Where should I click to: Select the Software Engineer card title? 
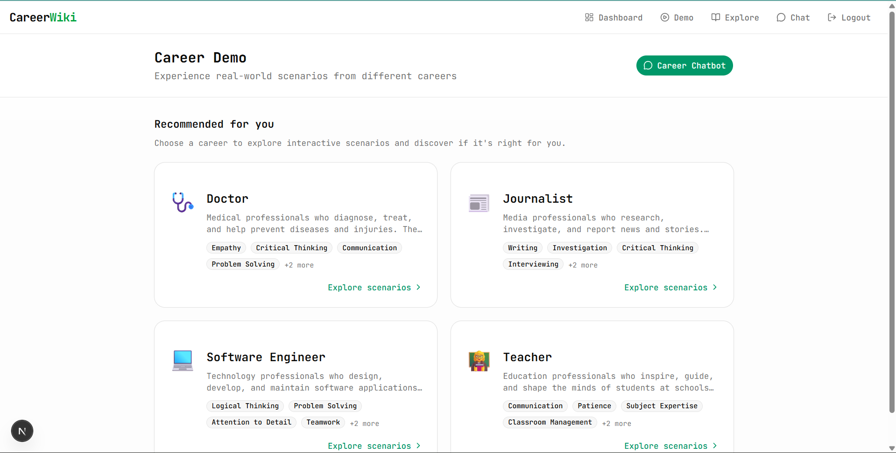coord(266,357)
